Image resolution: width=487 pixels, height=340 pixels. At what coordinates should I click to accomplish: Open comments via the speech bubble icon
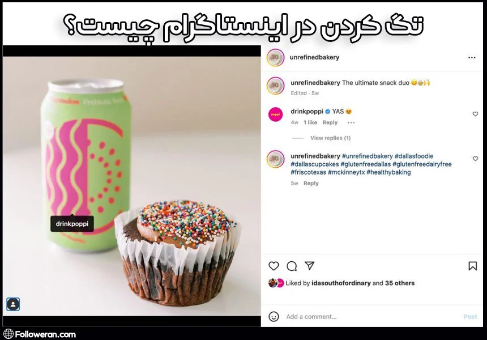click(x=292, y=266)
